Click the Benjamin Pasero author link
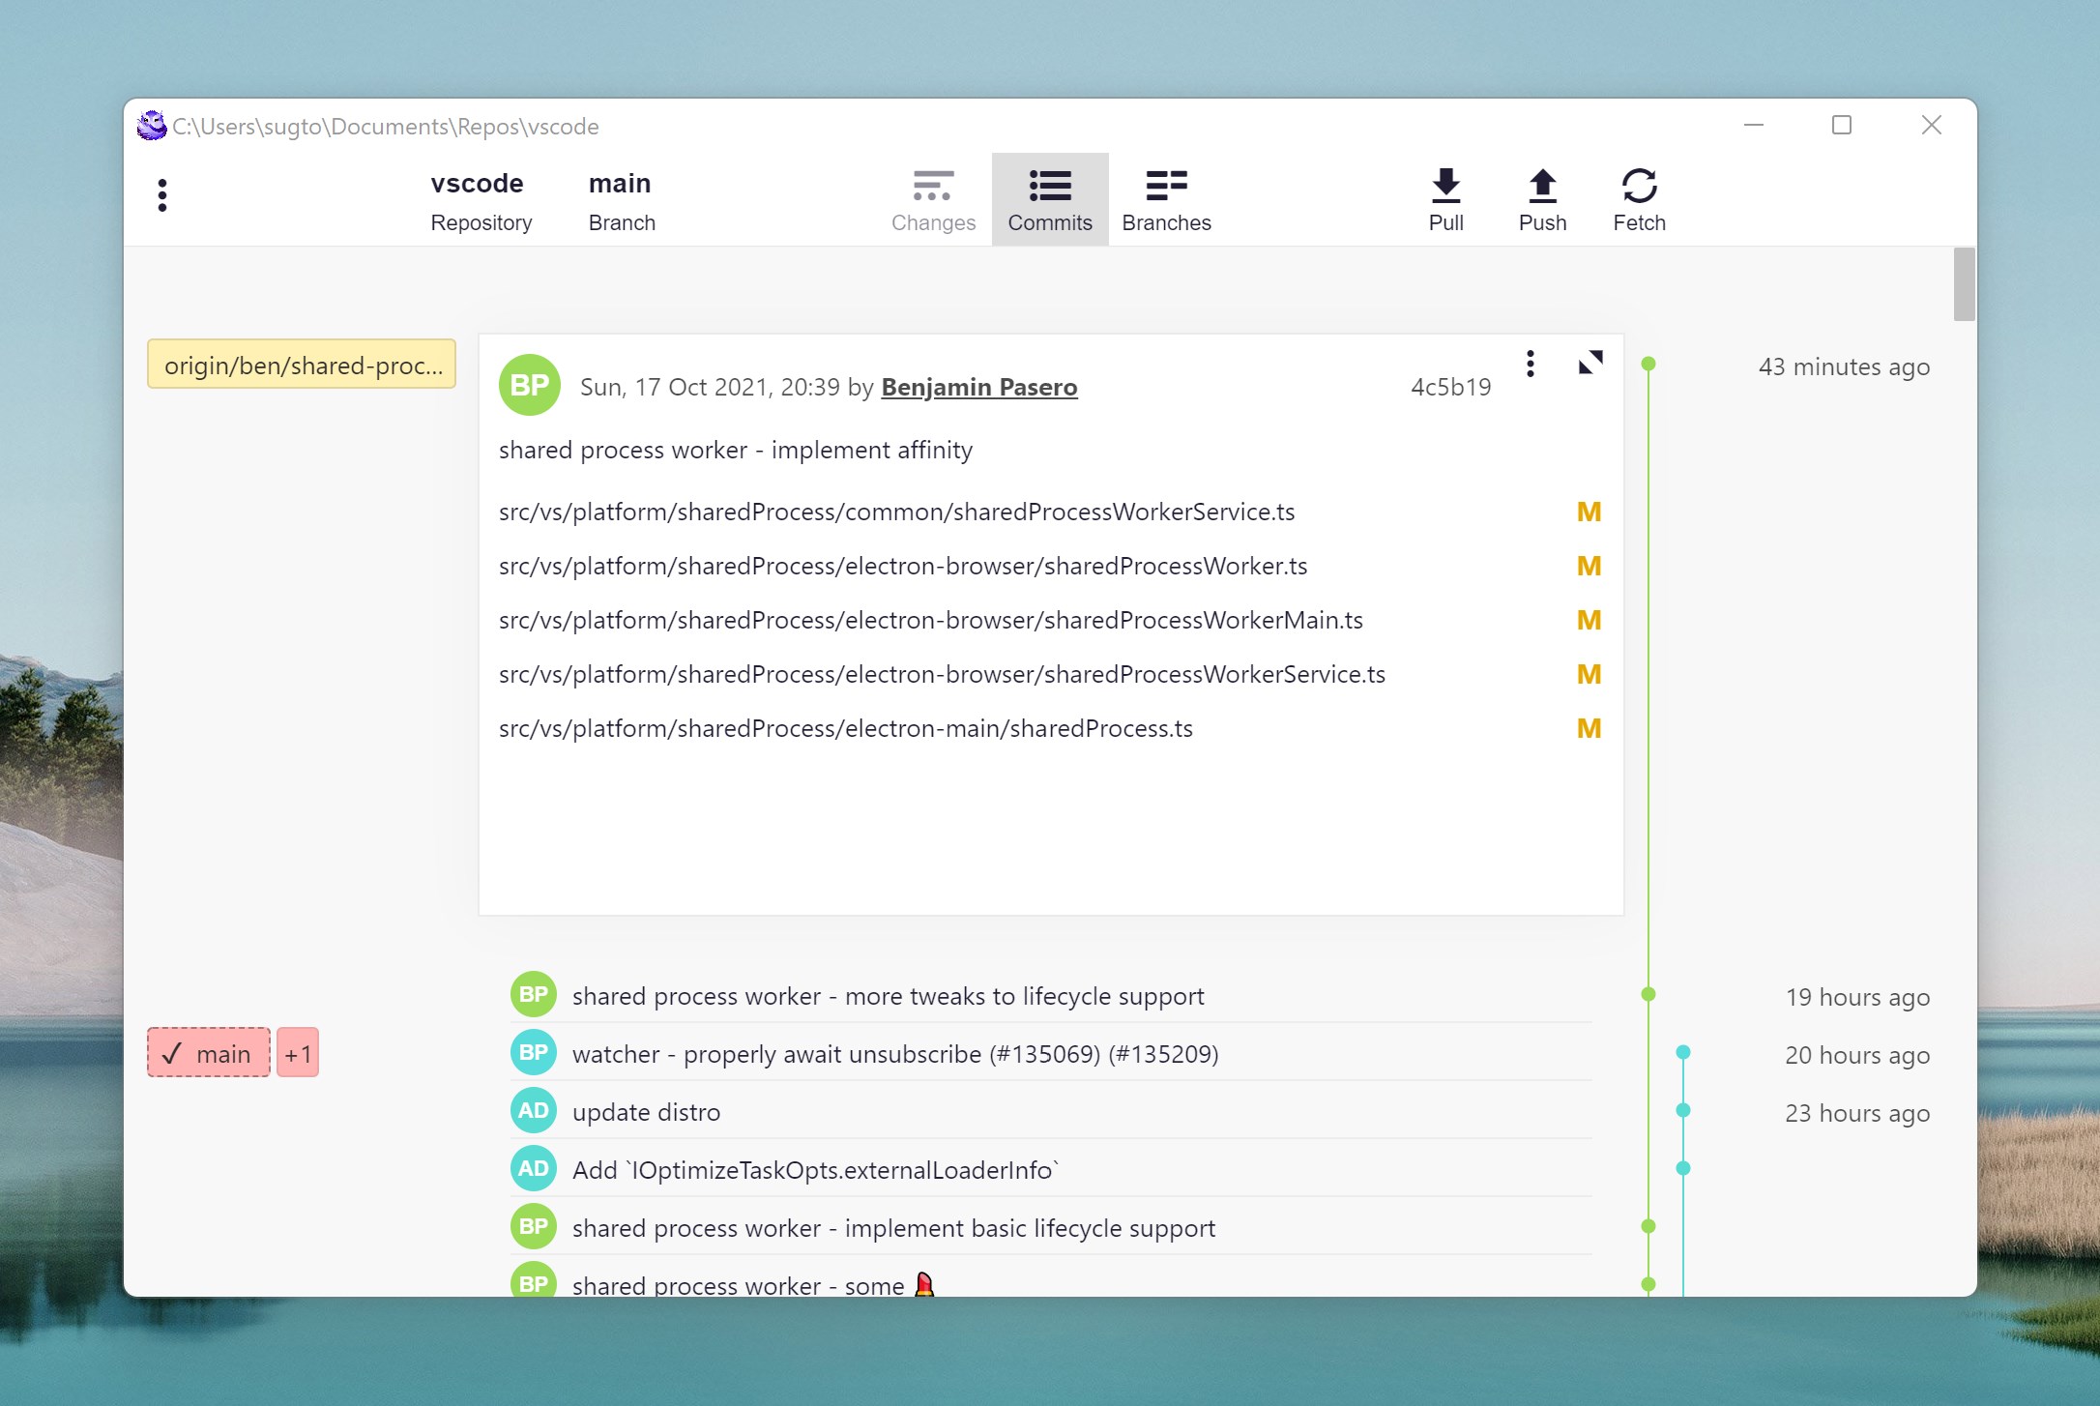 pyautogui.click(x=978, y=387)
